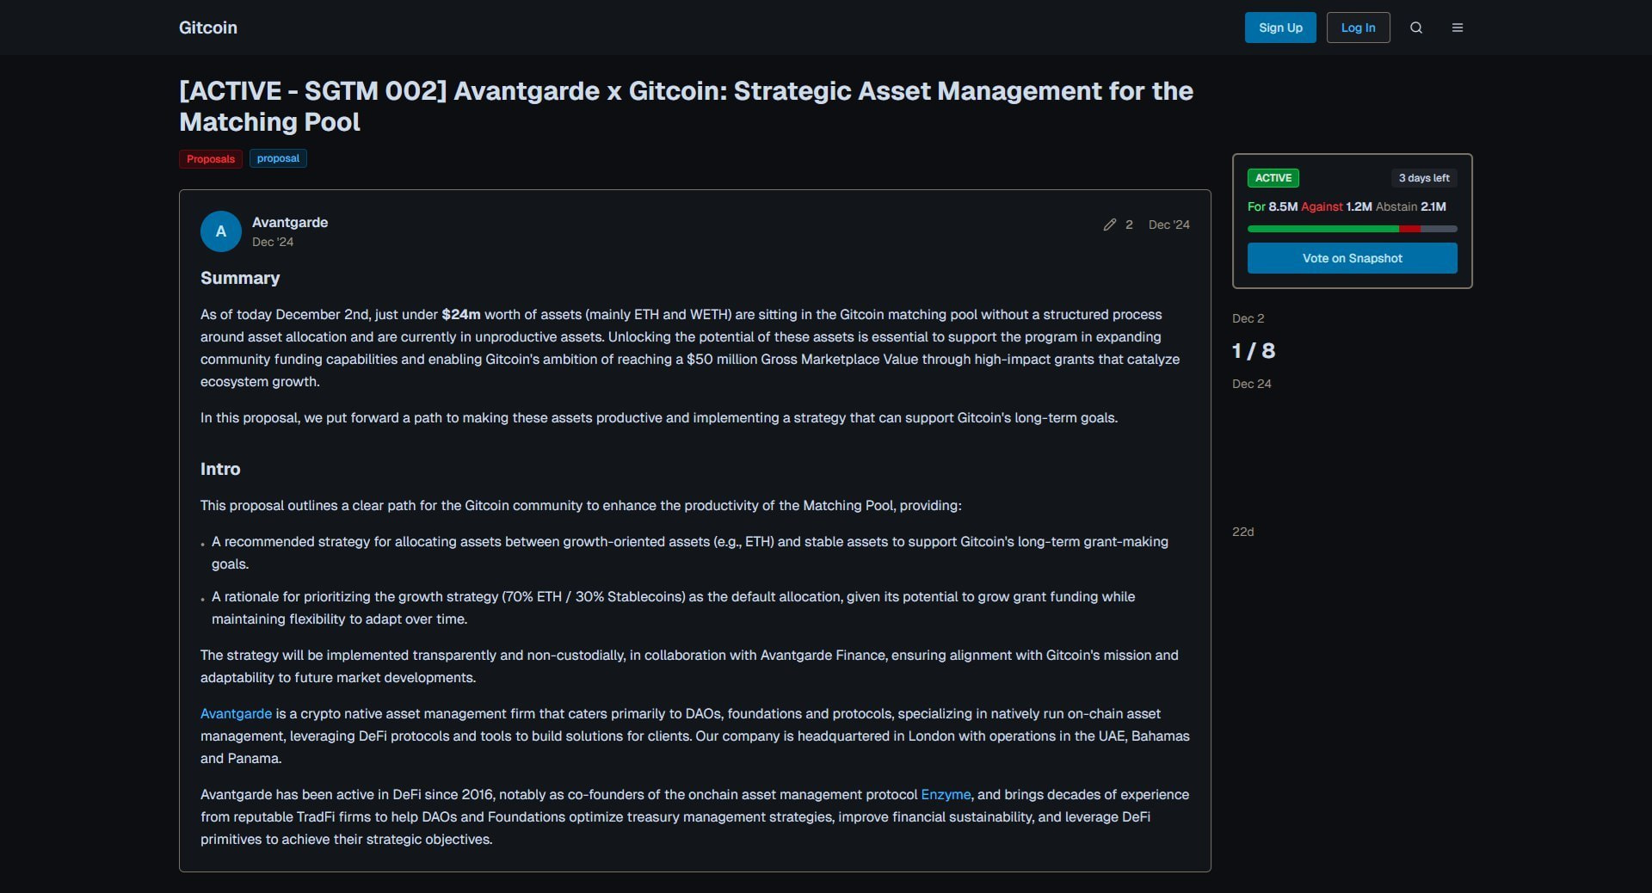Viewport: 1652px width, 893px height.
Task: Click the 1 / 8 post counter
Action: (x=1253, y=351)
